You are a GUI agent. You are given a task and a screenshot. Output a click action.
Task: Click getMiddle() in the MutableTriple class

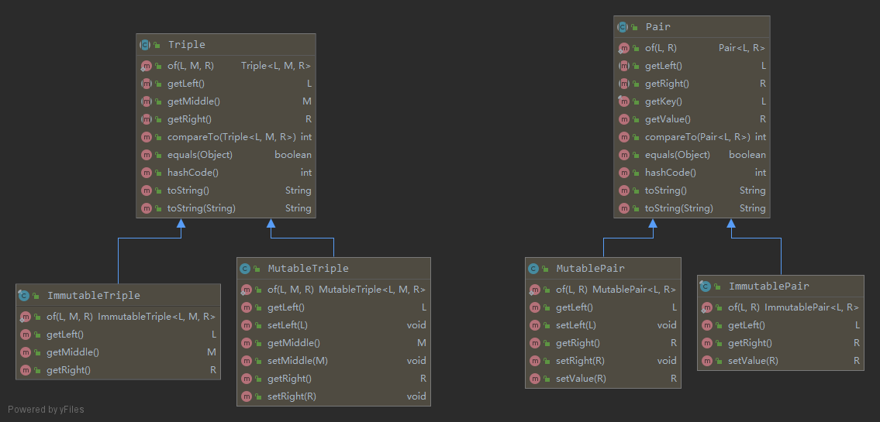294,343
